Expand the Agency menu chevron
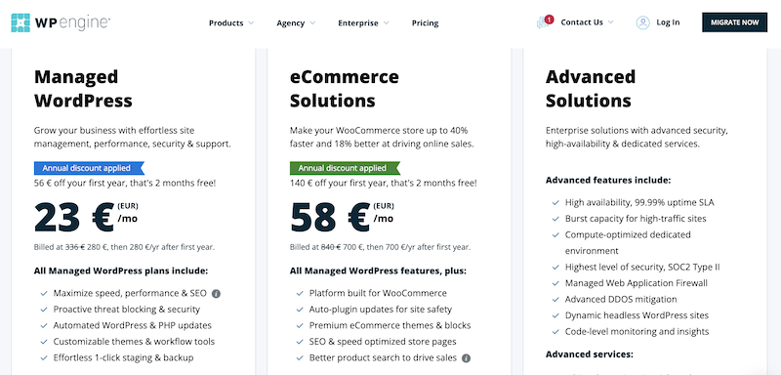The image size is (781, 375). (x=312, y=22)
